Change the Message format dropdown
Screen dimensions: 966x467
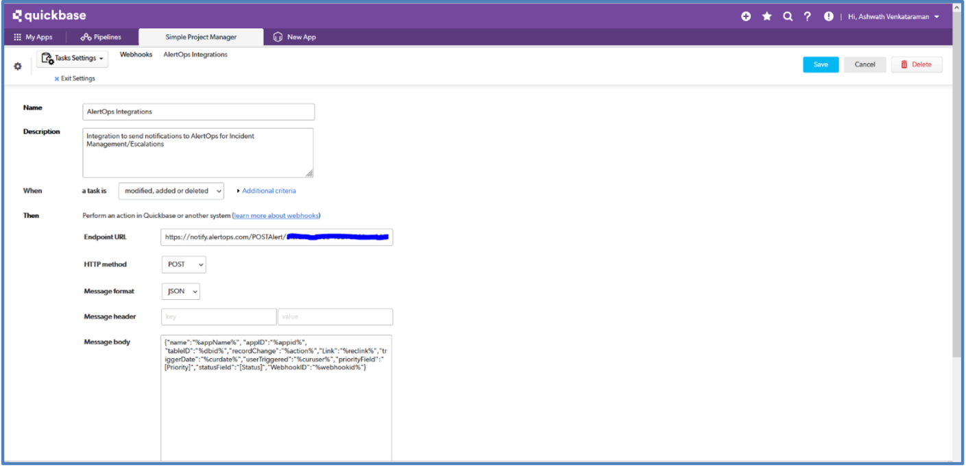click(x=180, y=292)
